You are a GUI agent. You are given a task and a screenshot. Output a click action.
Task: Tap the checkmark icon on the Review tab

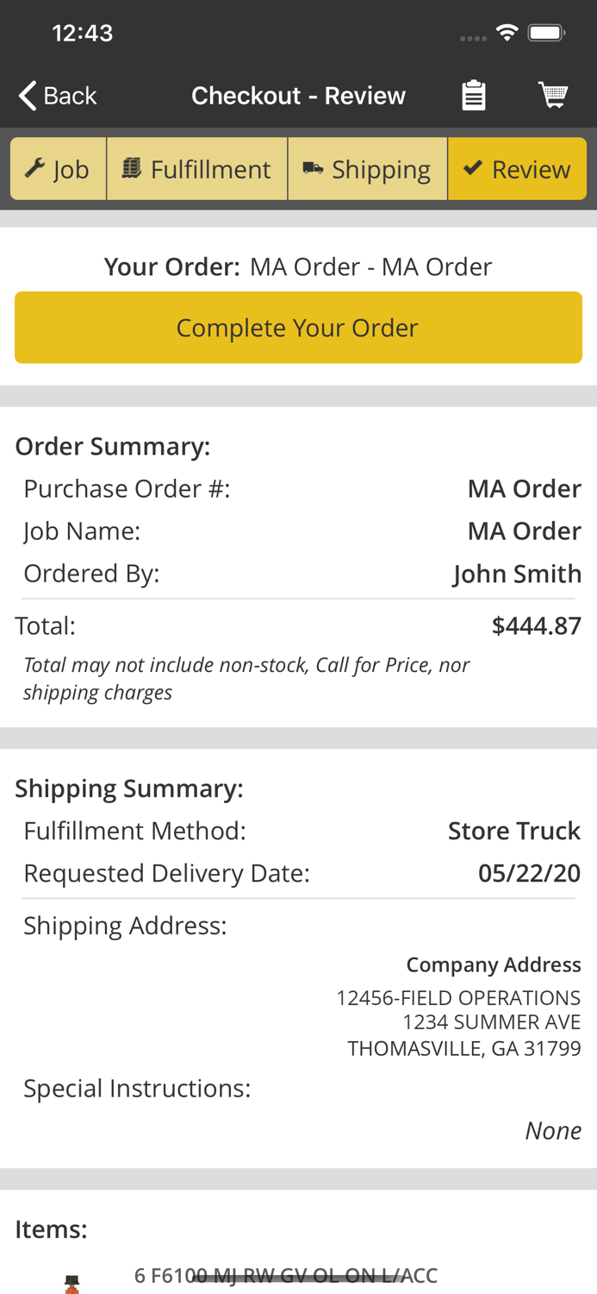click(474, 168)
